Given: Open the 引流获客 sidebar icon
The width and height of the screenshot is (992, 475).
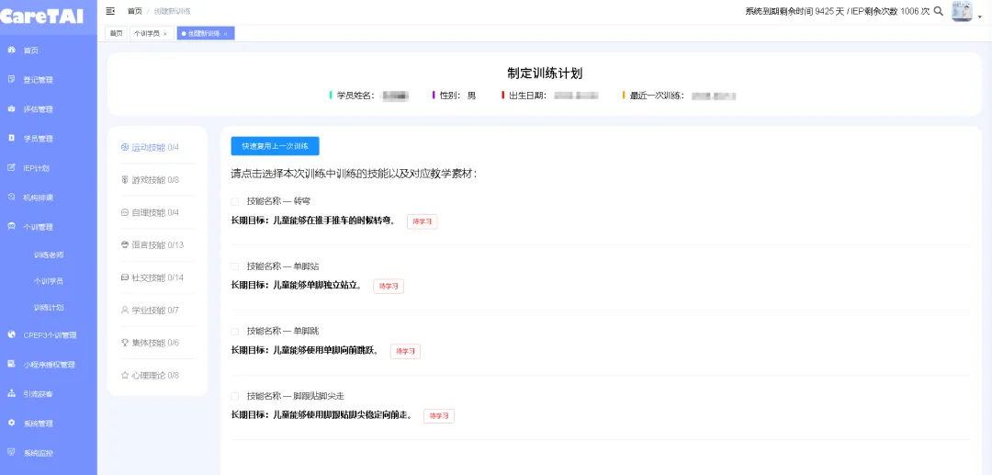Looking at the screenshot, I should (11, 393).
